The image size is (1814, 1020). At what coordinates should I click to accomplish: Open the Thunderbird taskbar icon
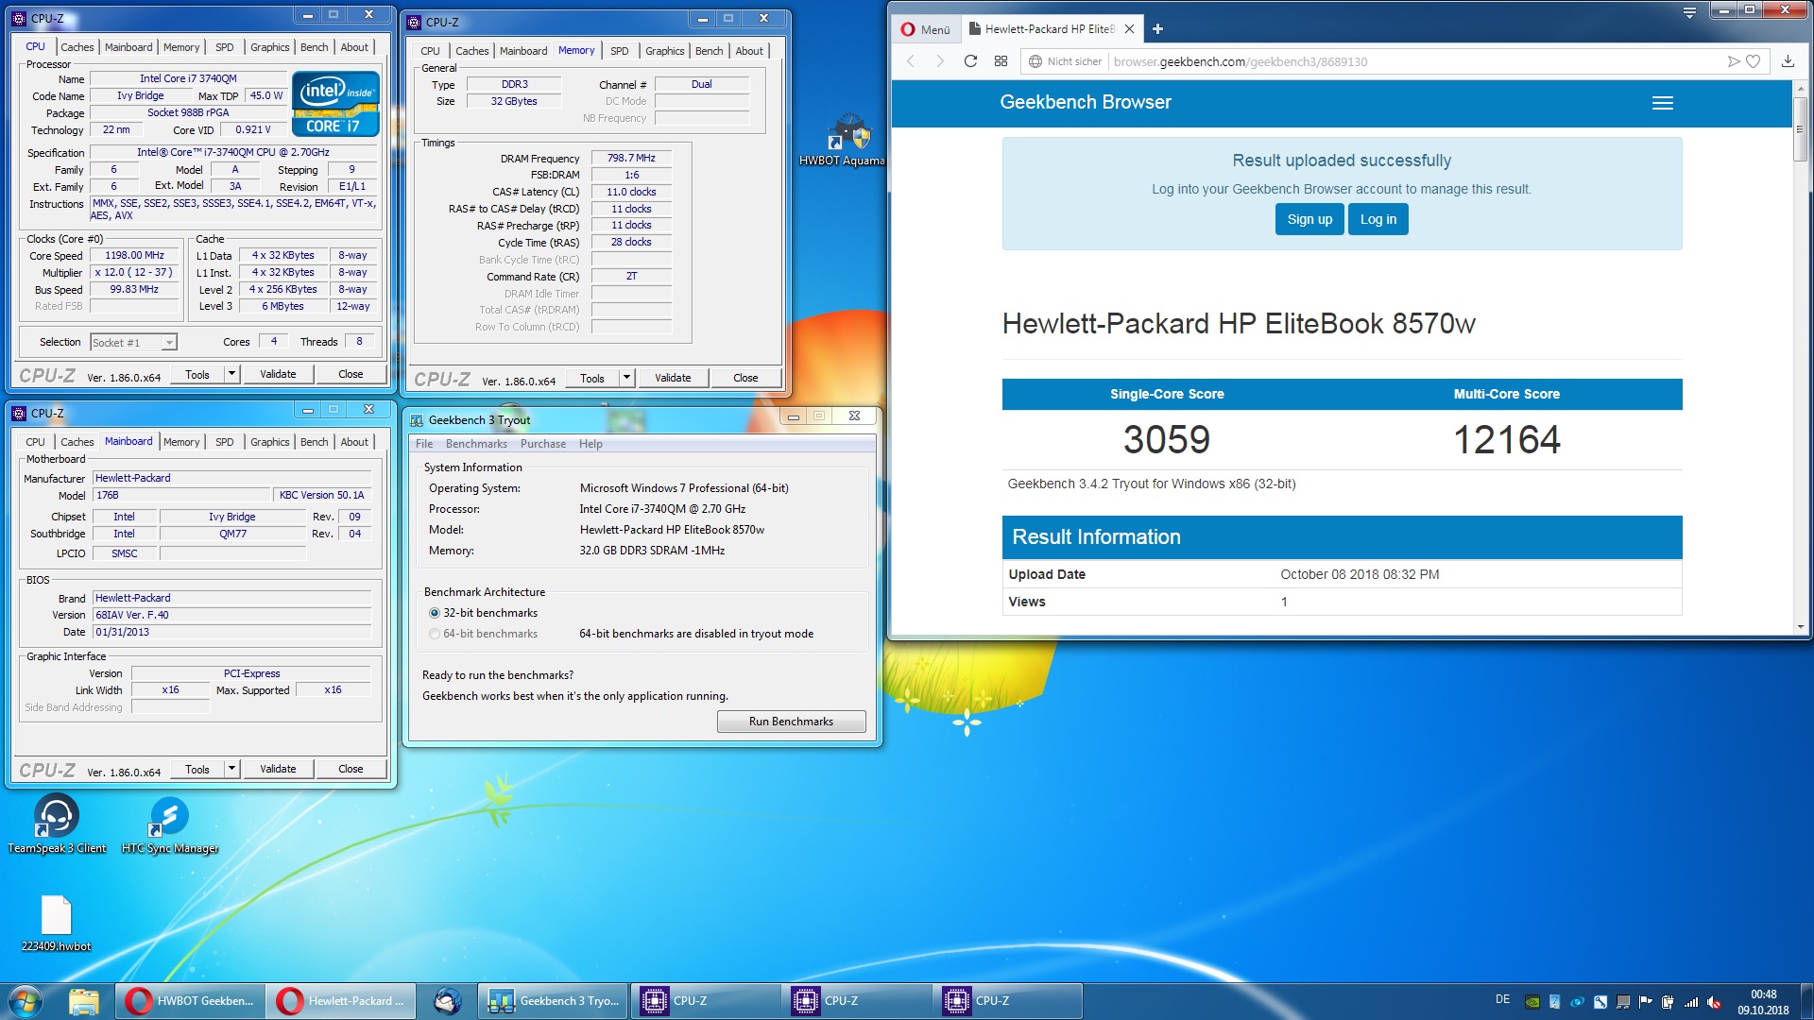click(447, 1001)
